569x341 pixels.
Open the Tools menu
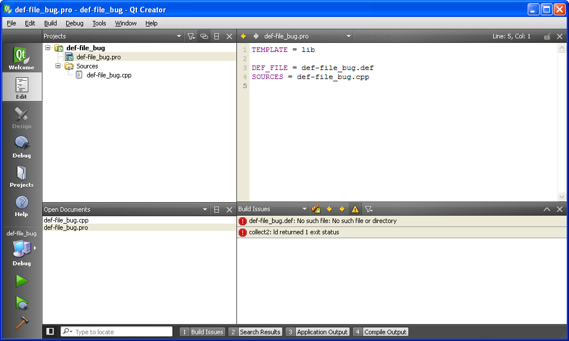pos(99,23)
